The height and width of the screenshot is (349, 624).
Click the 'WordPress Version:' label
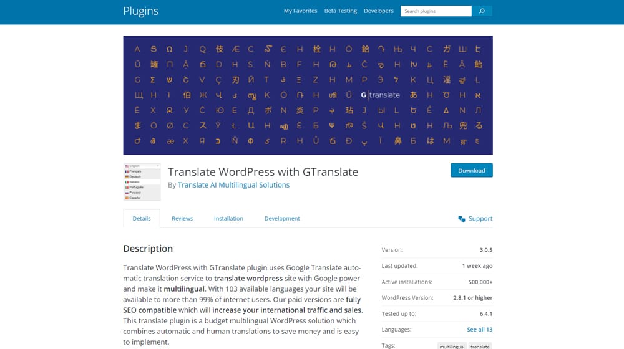[x=407, y=298]
